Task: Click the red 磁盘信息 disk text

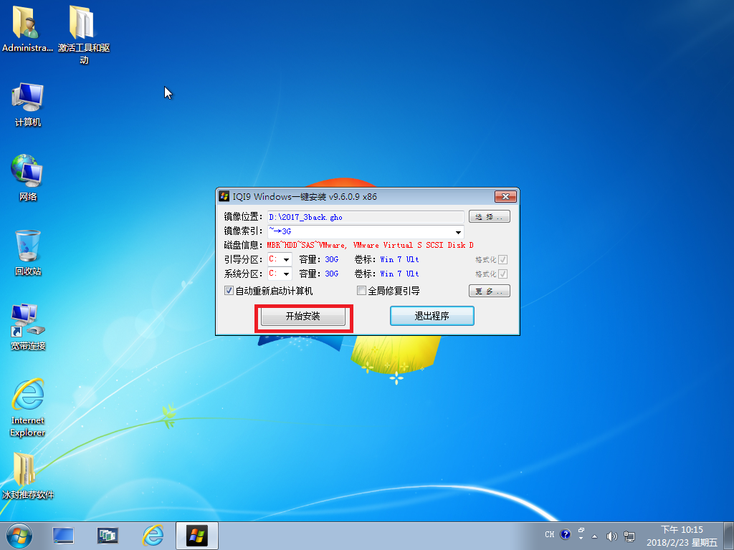Action: point(371,245)
